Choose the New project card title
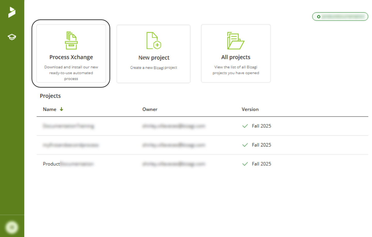This screenshot has height=237, width=372. click(154, 58)
